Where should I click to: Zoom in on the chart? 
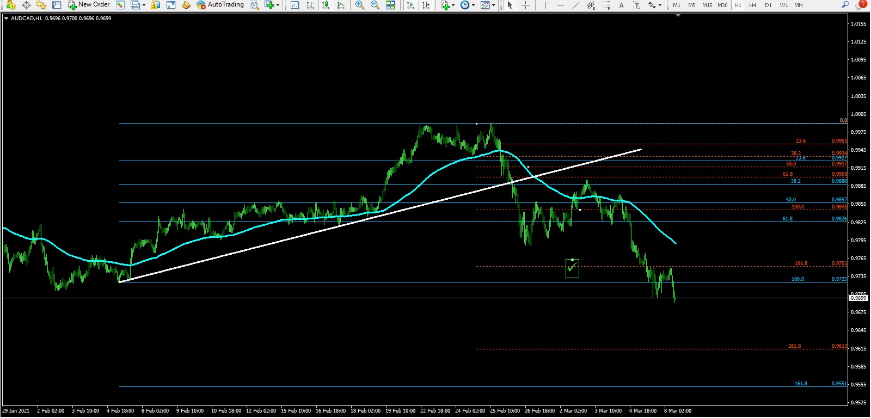click(x=359, y=5)
